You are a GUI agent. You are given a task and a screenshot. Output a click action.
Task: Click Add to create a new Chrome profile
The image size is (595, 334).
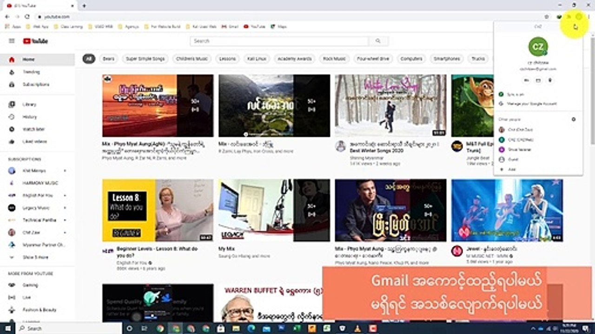point(538,170)
